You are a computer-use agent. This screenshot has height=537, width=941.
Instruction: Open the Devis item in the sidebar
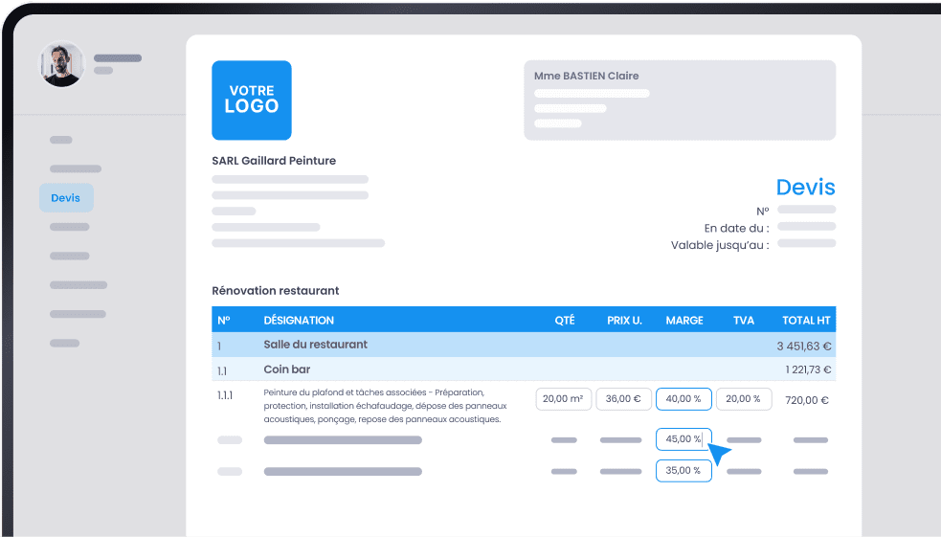pyautogui.click(x=66, y=198)
